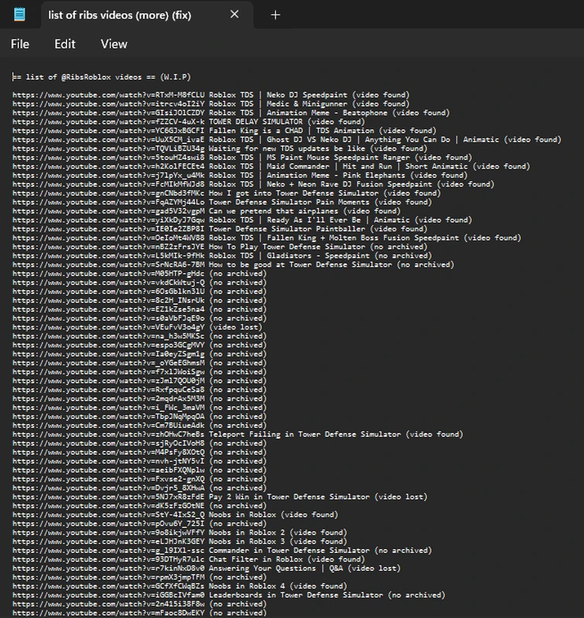This screenshot has height=618, width=584.
Task: Click the URL line with v=Fxvse2-gnXQ
Action: [x=139, y=479]
